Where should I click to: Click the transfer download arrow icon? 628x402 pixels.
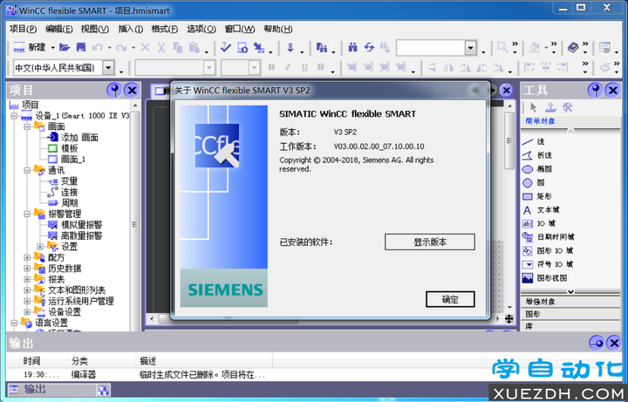click(290, 47)
